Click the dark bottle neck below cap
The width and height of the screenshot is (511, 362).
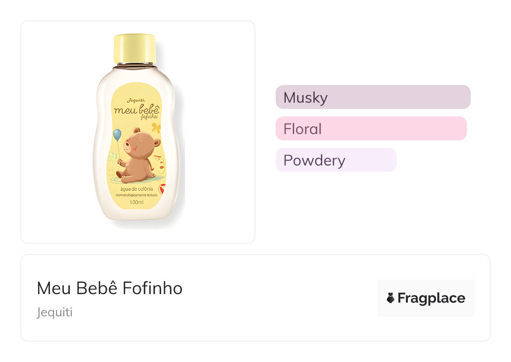(135, 65)
